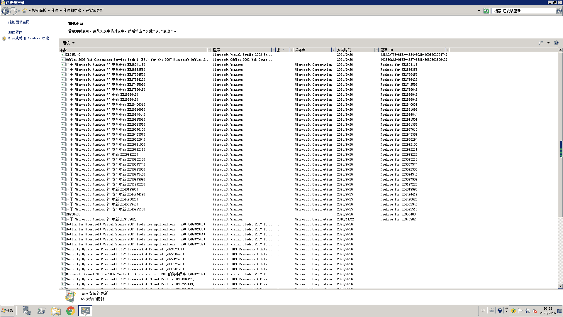Go back with the navigation arrow
This screenshot has width=563, height=317.
5,11
